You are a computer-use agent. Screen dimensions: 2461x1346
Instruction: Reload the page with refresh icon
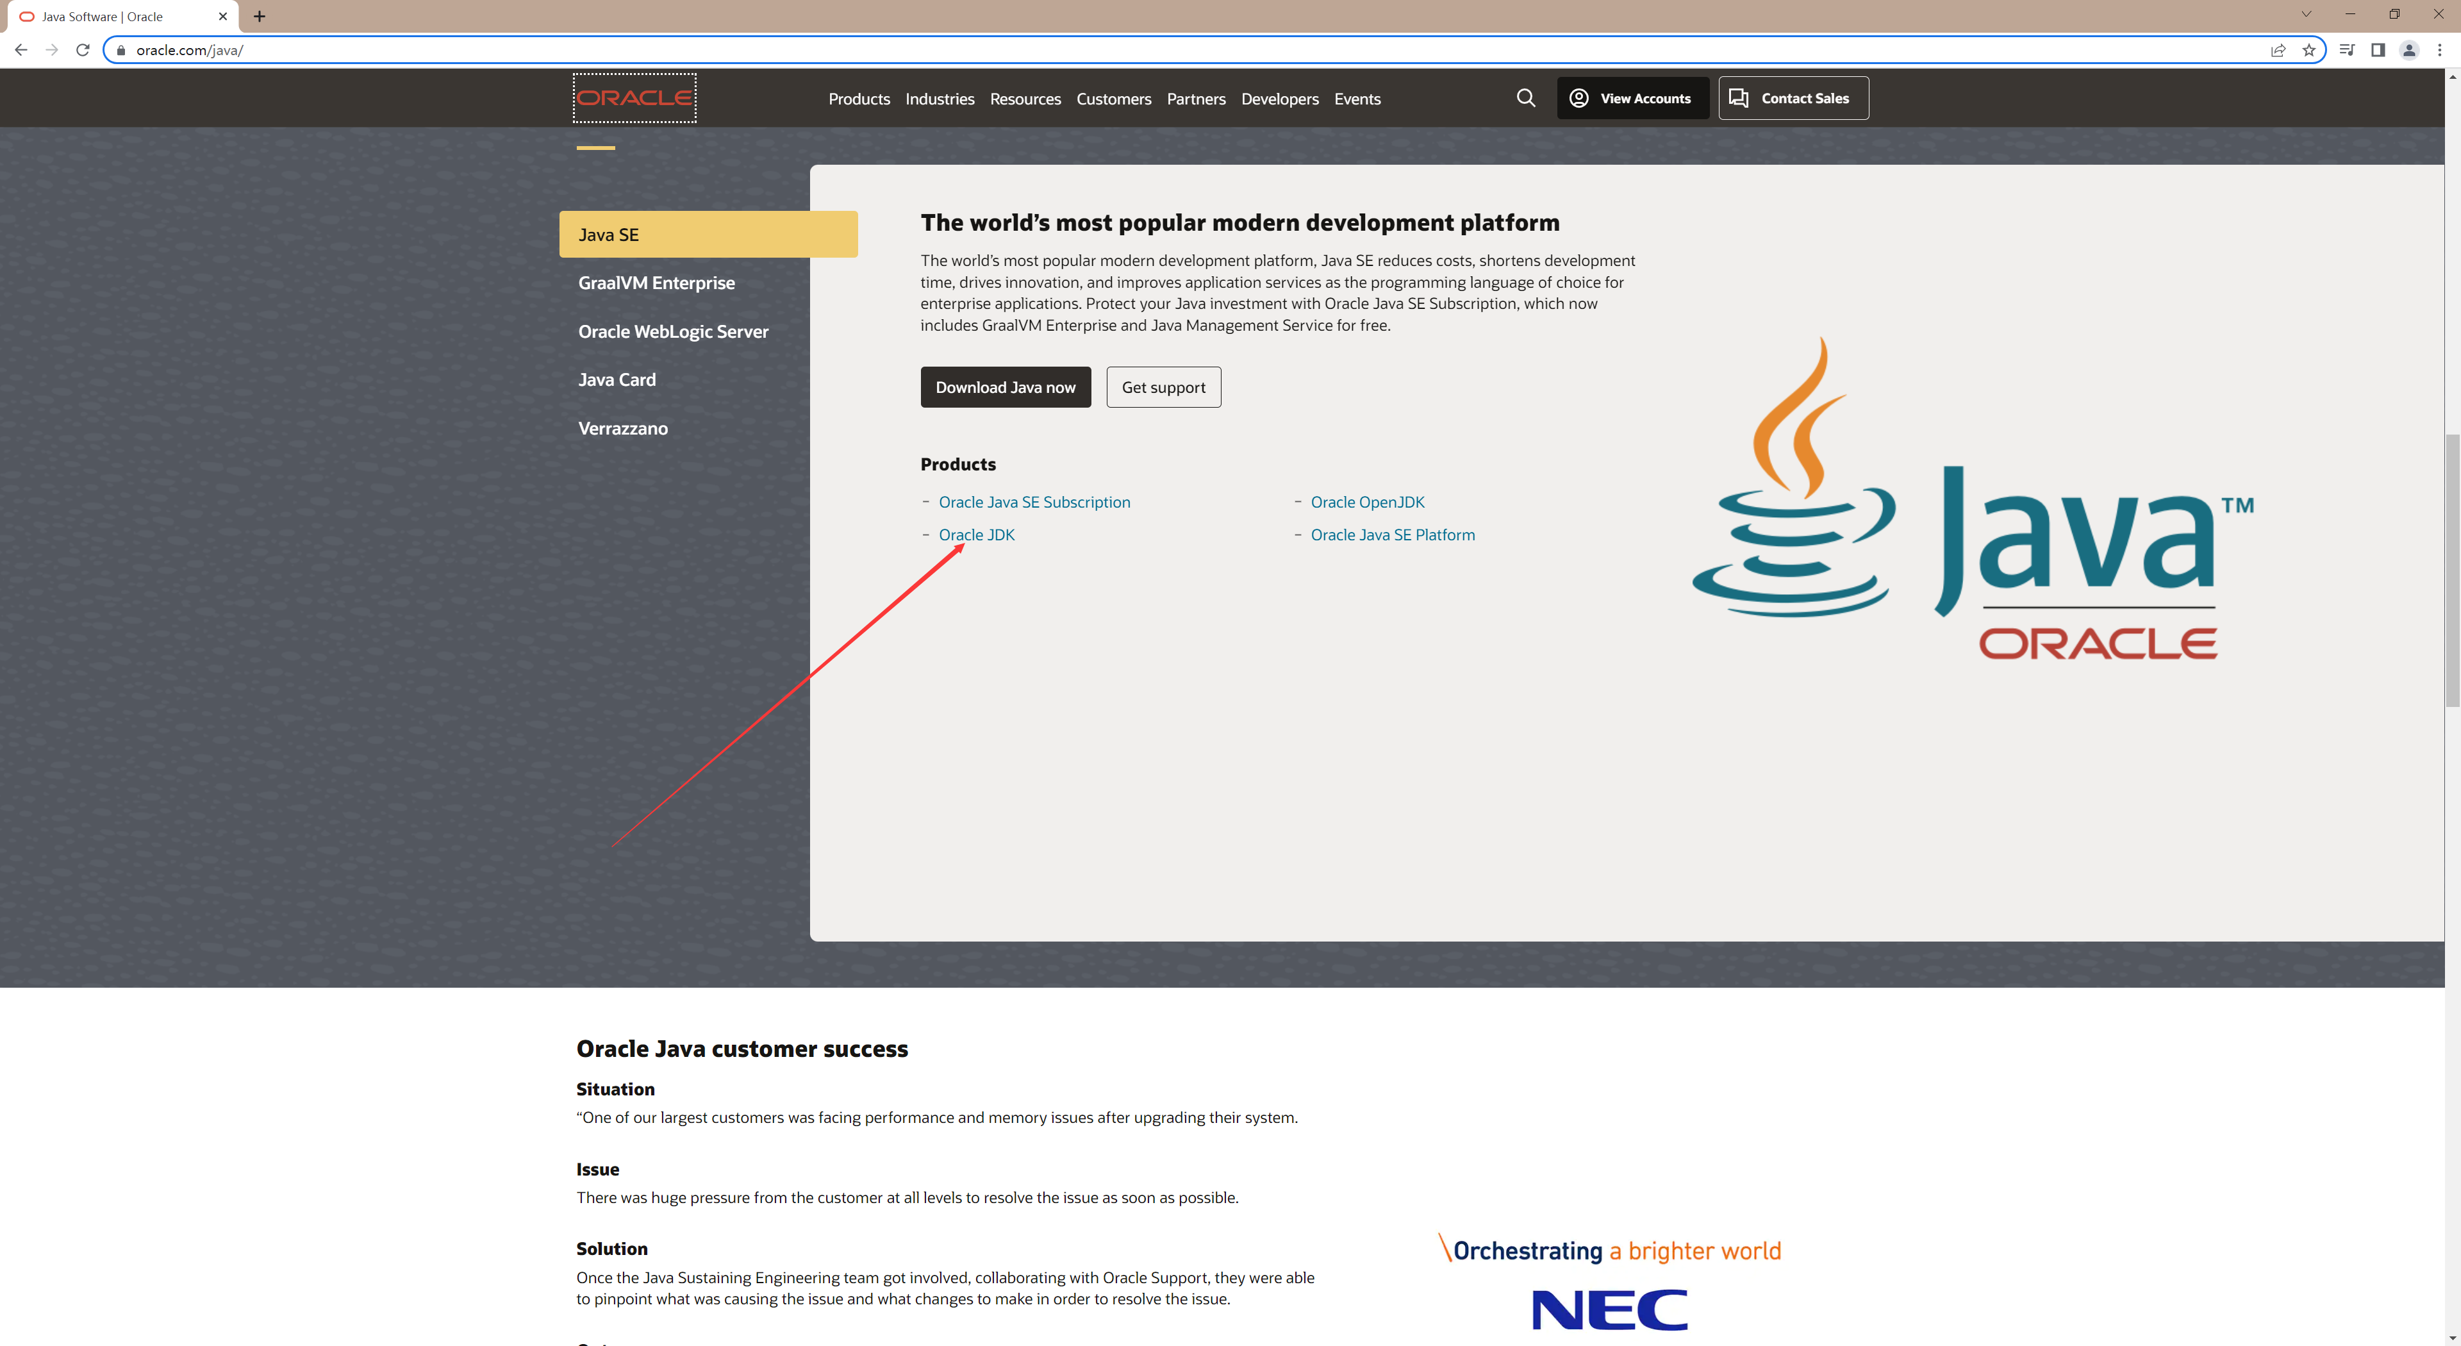coord(83,50)
